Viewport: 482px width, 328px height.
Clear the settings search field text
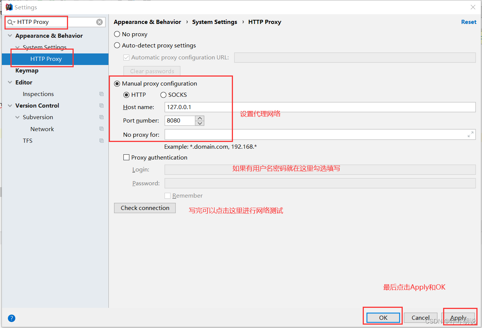99,22
